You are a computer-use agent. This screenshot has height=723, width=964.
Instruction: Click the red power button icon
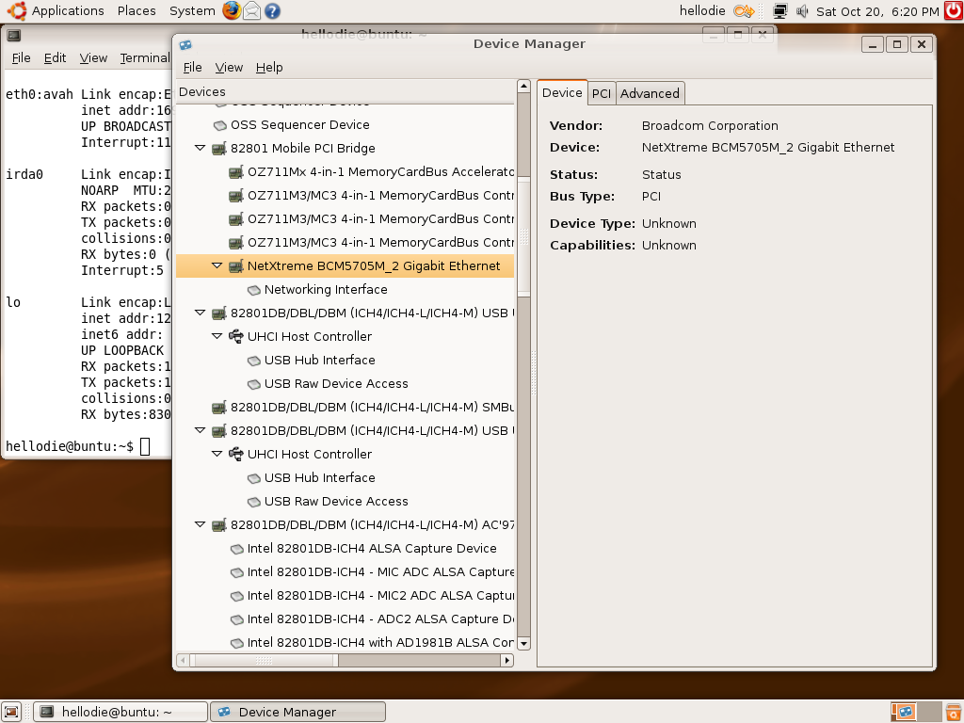952,11
